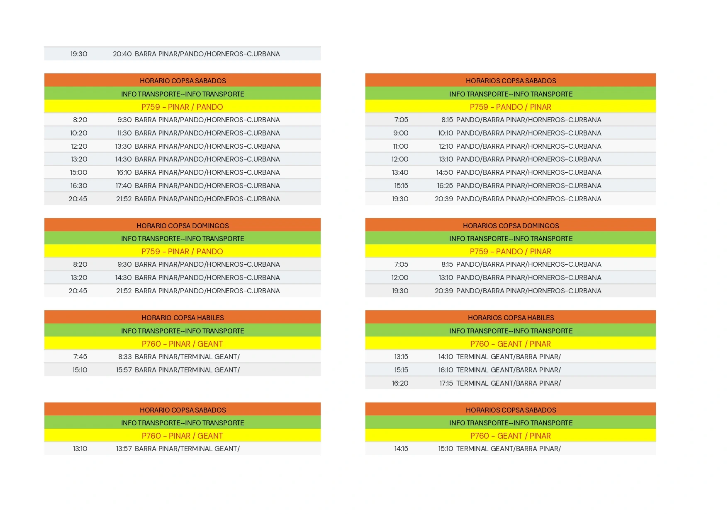728x514 pixels.
Task: Click route text in the 9:00 row
Action: pos(529,133)
